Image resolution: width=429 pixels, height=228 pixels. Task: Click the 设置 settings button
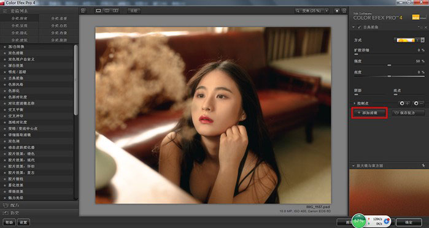point(23,222)
